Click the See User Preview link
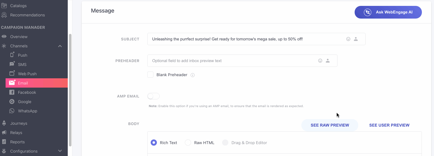Screen dimensions: 434x156 click(389, 125)
